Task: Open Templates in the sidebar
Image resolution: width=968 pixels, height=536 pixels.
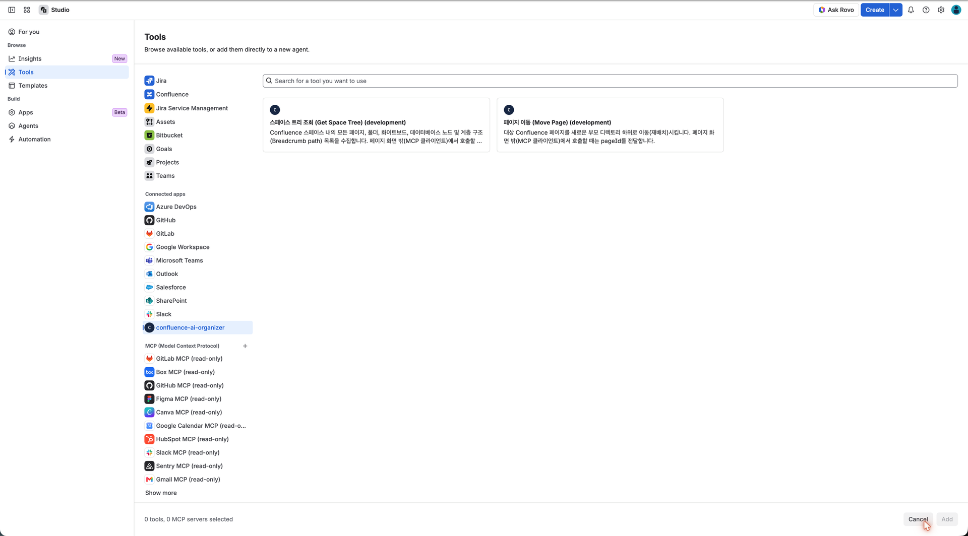Action: 67,86
